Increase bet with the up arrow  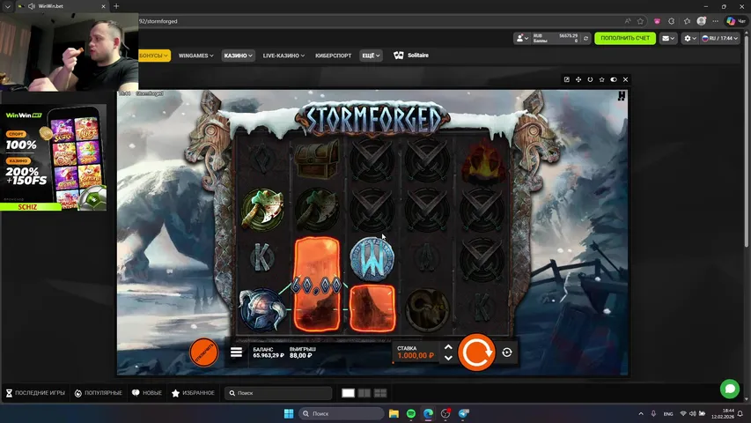pos(448,347)
